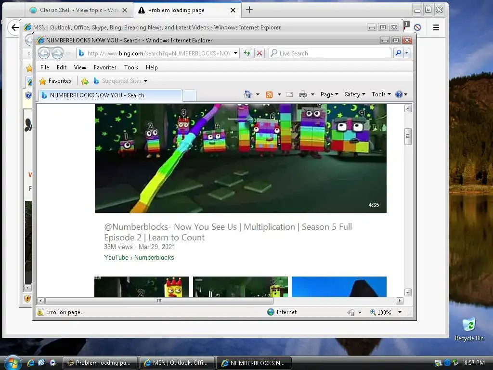Click the vertical scrollbar thumb
This screenshot has height=370, width=493.
tap(408, 136)
